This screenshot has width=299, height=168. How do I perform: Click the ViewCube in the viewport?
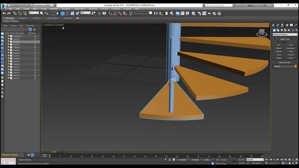(x=262, y=32)
